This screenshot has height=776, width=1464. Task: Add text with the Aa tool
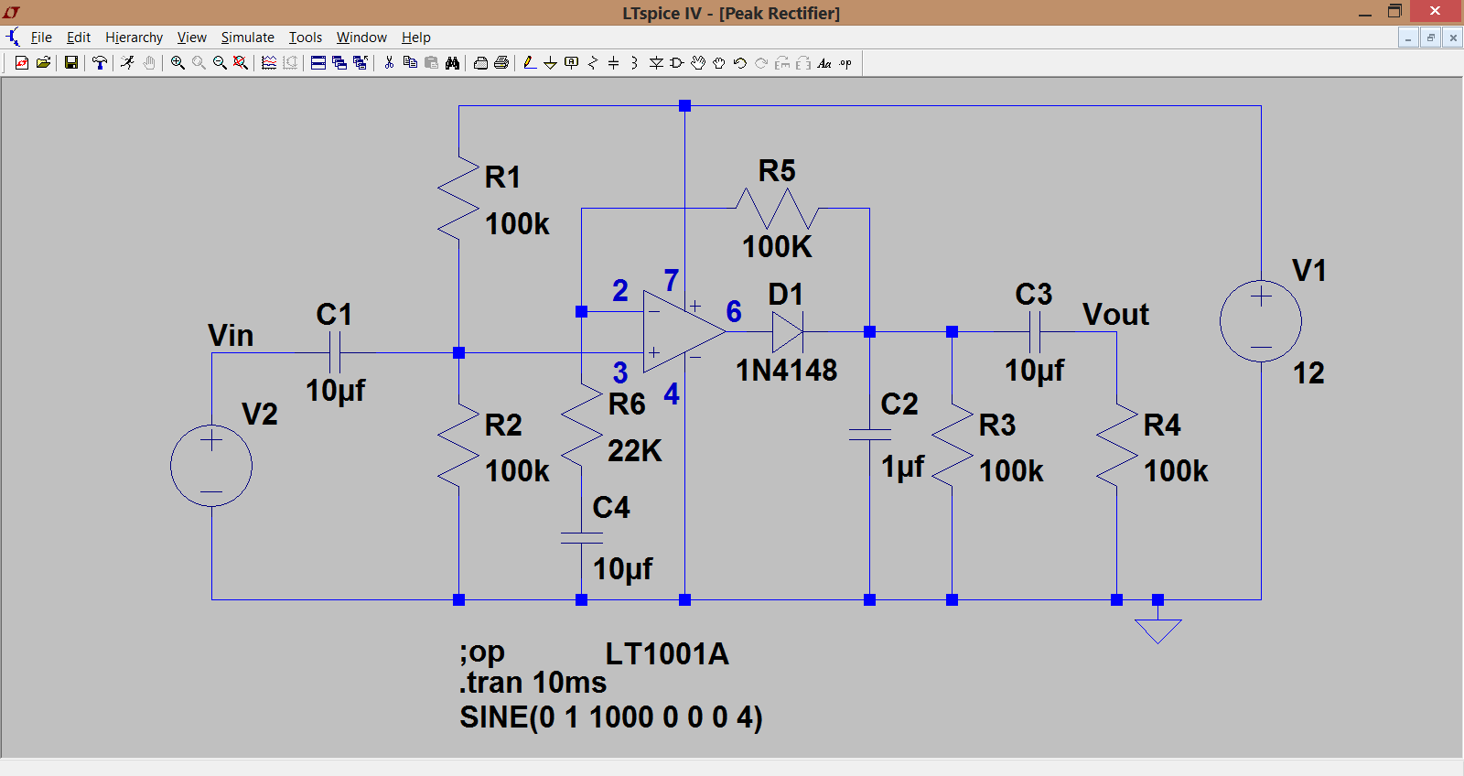pyautogui.click(x=824, y=63)
